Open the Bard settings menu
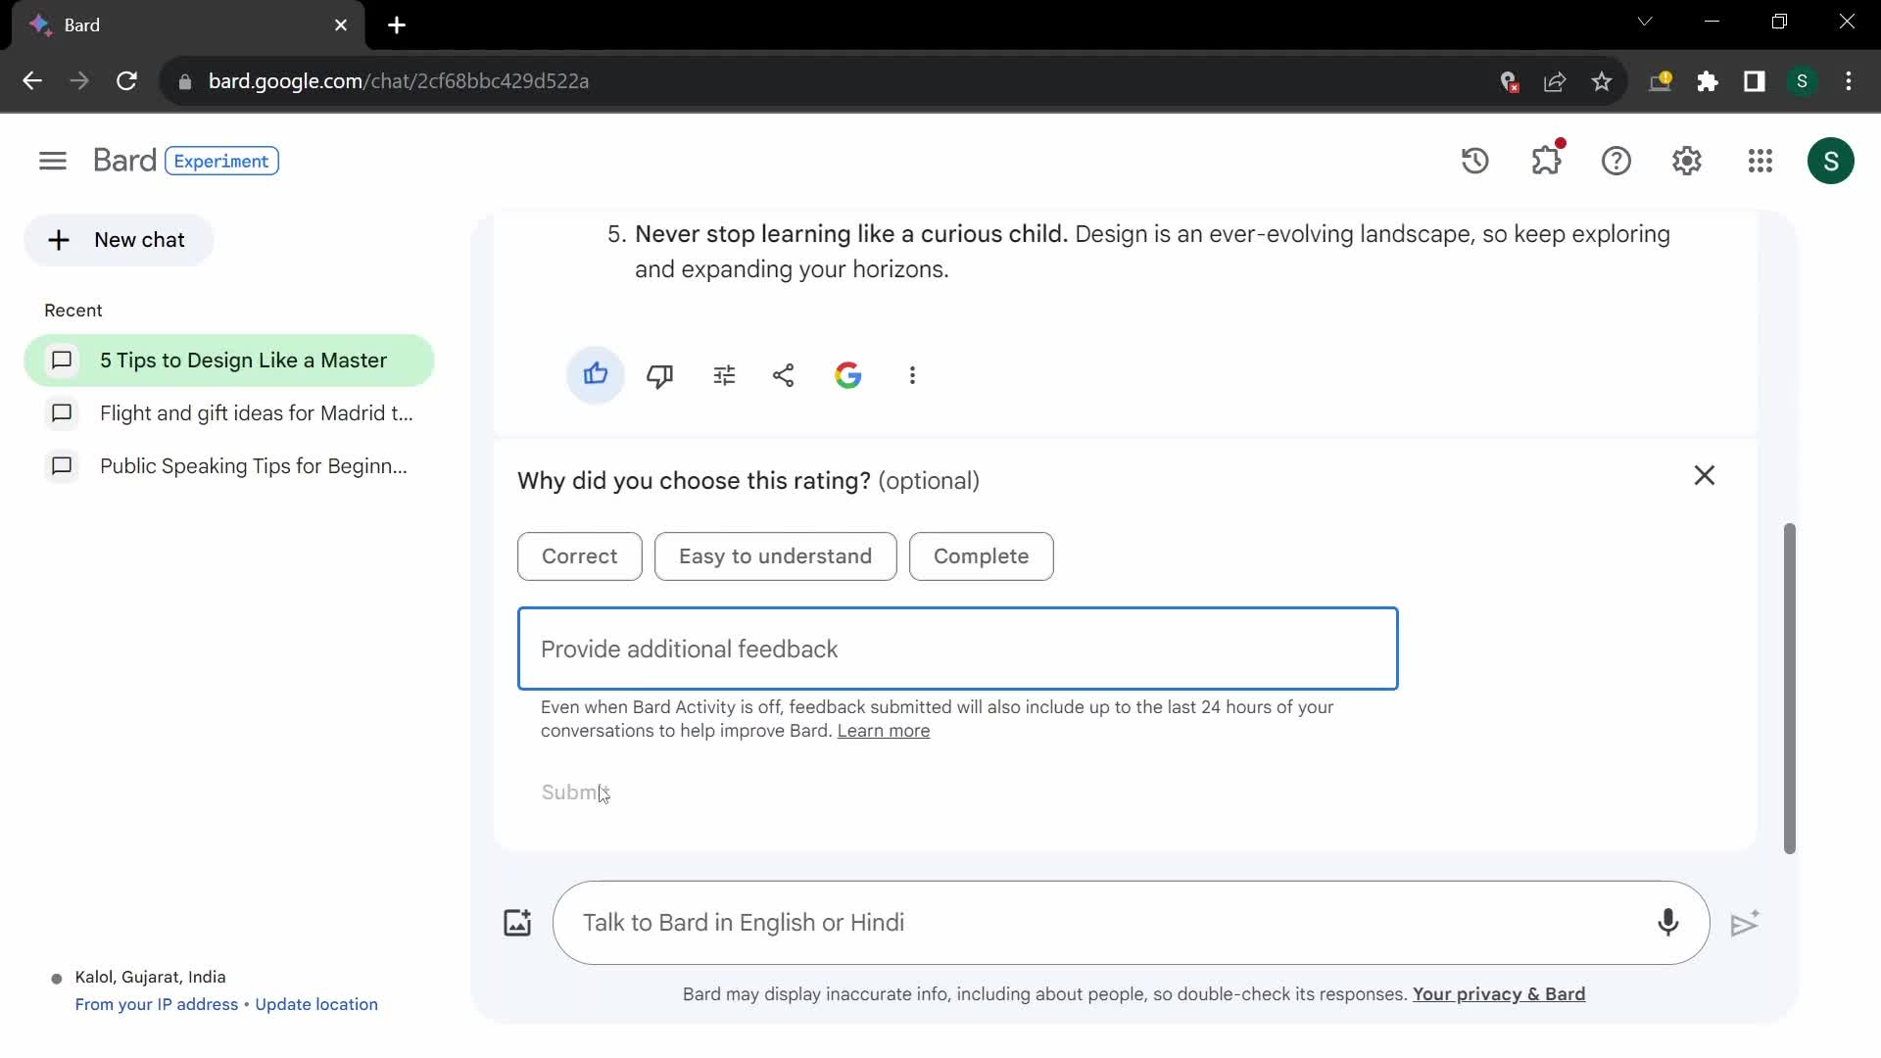 coord(1687,161)
